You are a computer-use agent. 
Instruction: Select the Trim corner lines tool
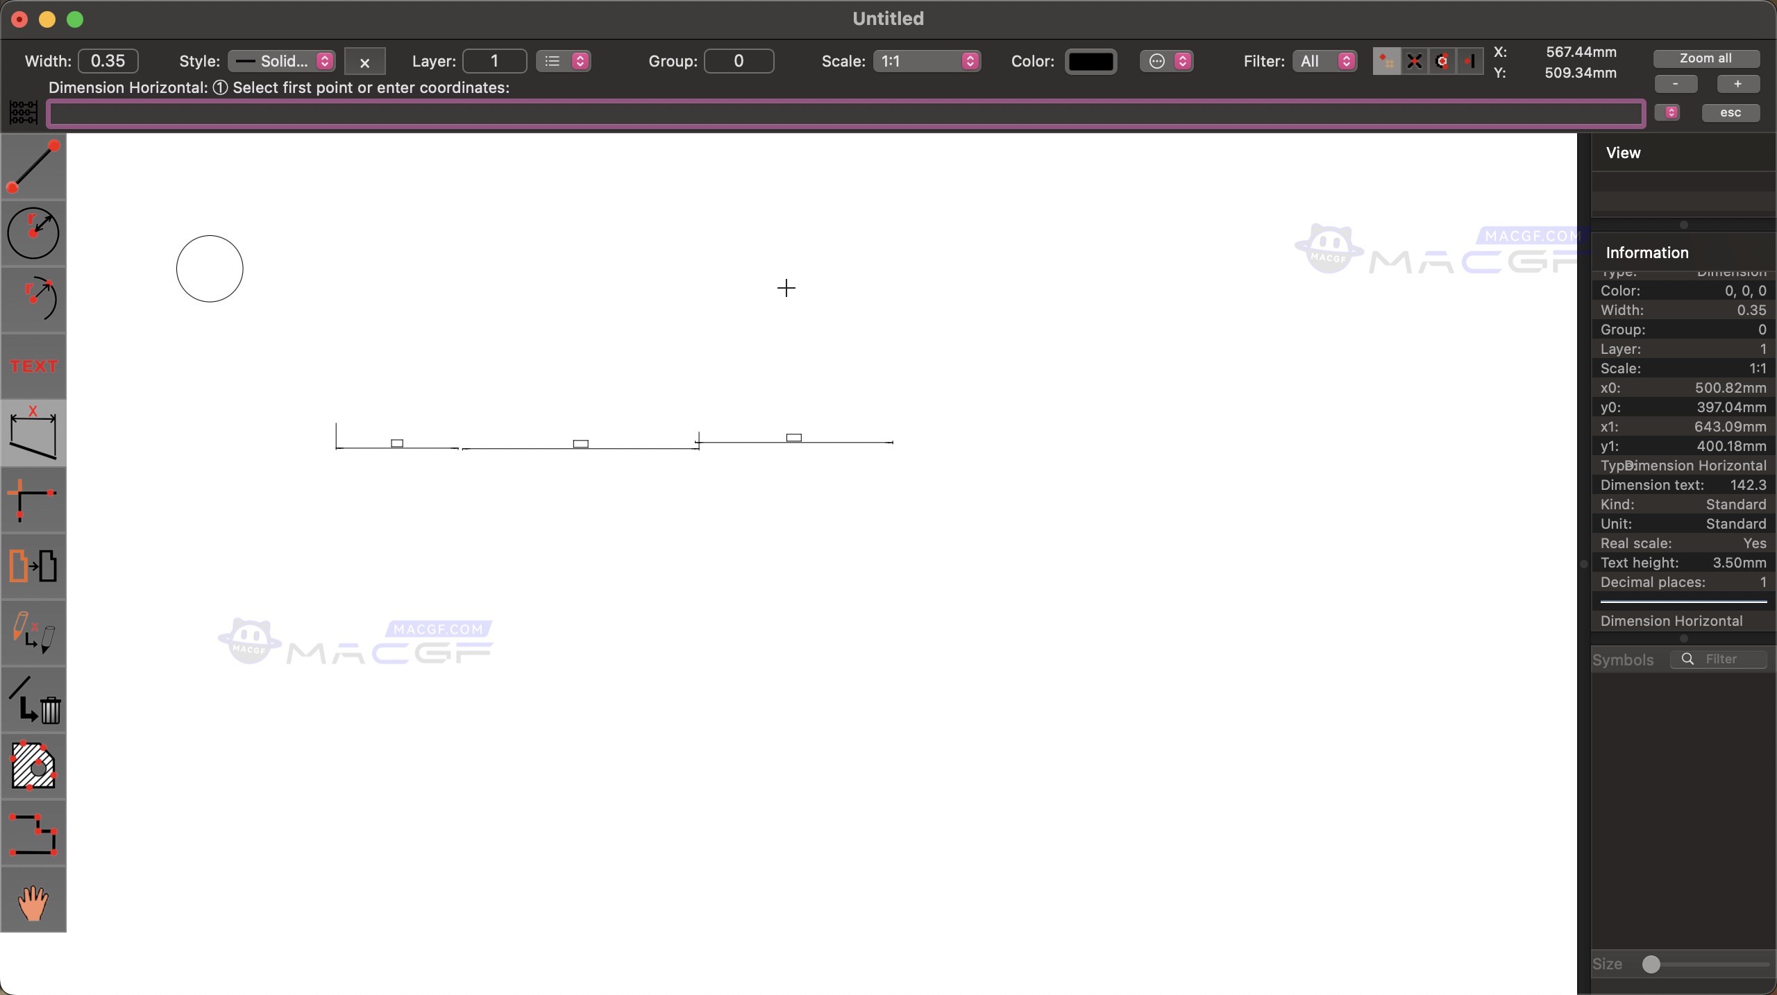pyautogui.click(x=33, y=498)
